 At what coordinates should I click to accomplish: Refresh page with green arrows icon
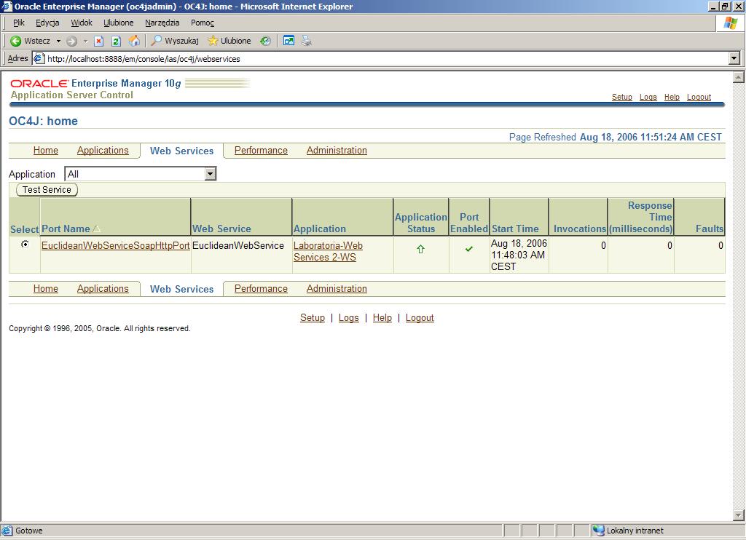[116, 41]
